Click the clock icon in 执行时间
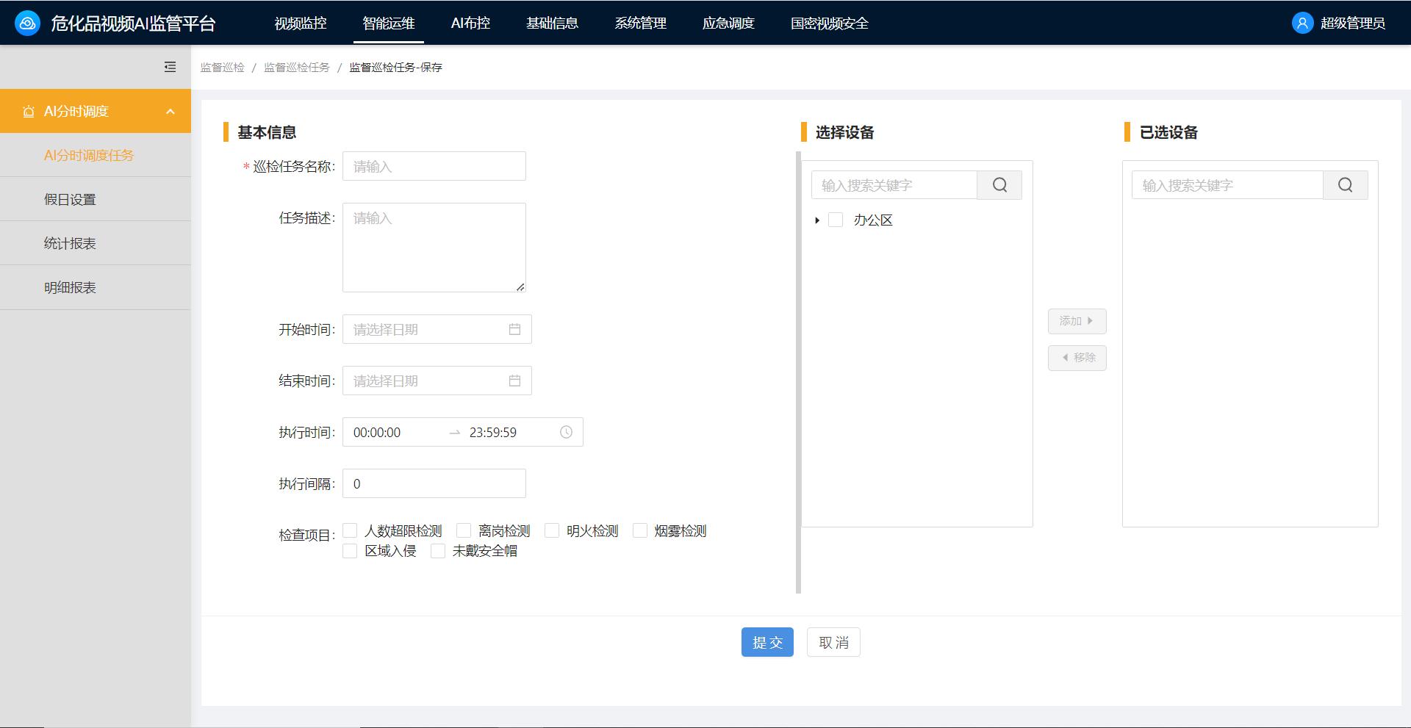The image size is (1411, 728). pos(565,432)
